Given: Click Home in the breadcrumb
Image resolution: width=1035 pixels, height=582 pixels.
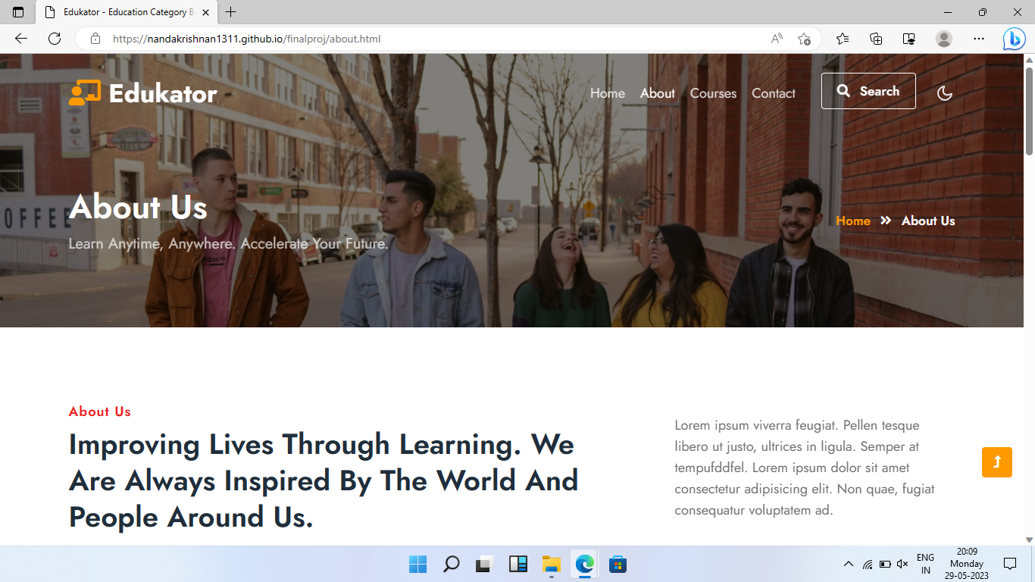Looking at the screenshot, I should point(852,221).
